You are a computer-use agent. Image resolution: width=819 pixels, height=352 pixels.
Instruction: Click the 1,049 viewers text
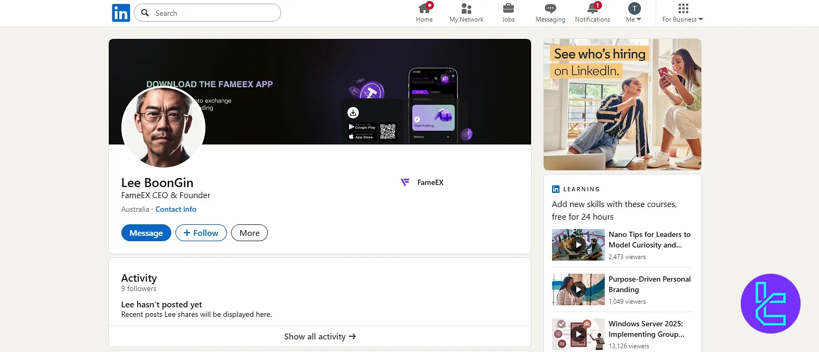[x=627, y=302]
